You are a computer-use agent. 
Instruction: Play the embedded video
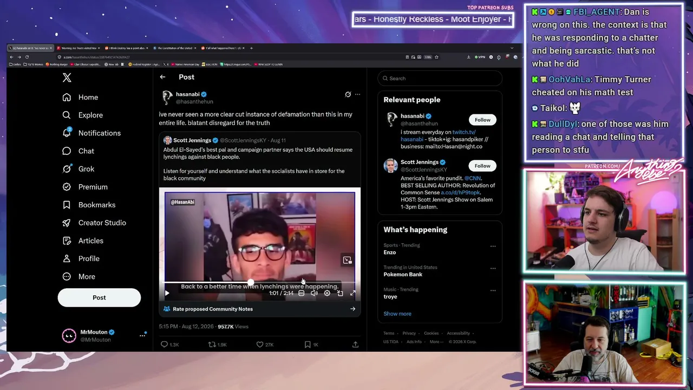coord(167,293)
